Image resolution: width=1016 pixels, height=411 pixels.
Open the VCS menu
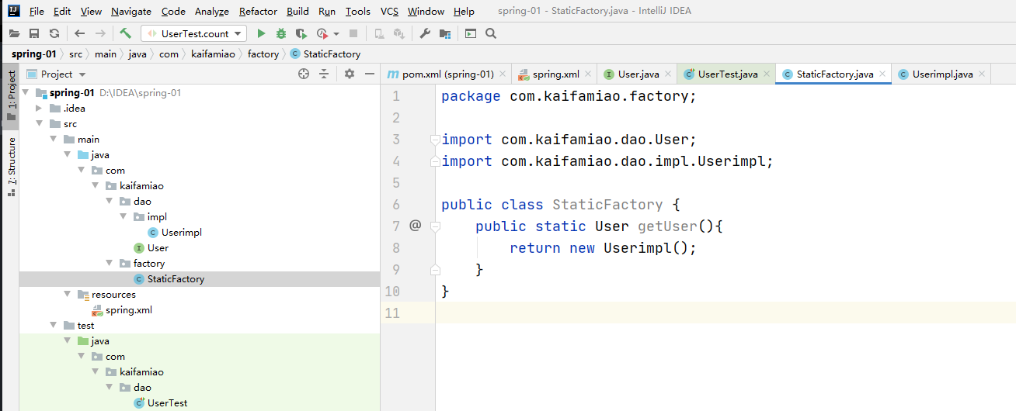[389, 12]
